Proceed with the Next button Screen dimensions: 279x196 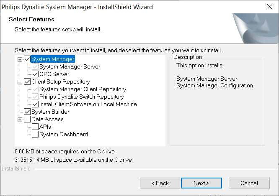click(x=201, y=183)
